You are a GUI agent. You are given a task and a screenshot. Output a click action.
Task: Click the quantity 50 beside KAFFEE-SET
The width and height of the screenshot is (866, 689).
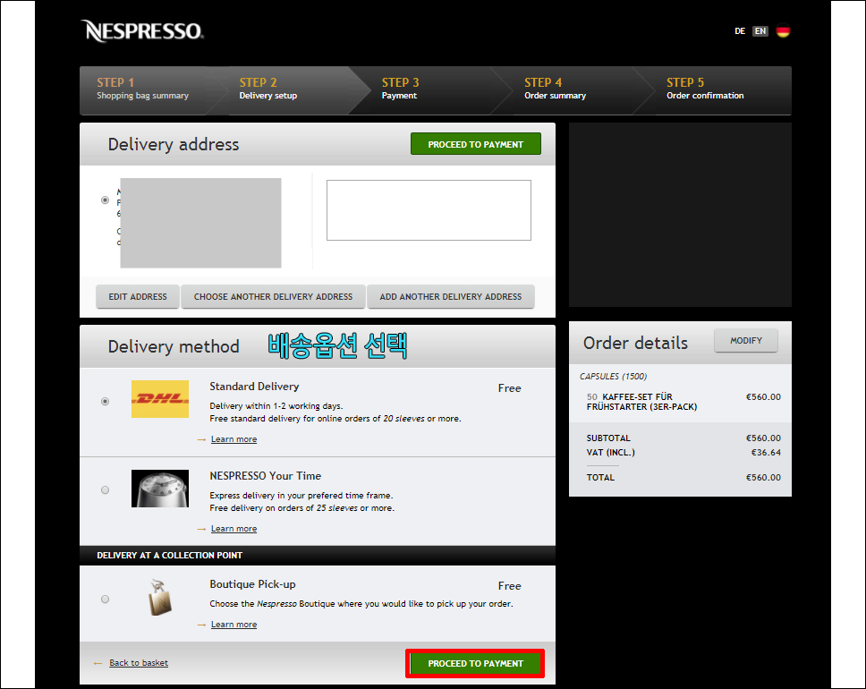point(592,396)
